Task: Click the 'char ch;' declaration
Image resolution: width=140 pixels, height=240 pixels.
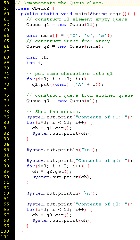Action: point(37,57)
